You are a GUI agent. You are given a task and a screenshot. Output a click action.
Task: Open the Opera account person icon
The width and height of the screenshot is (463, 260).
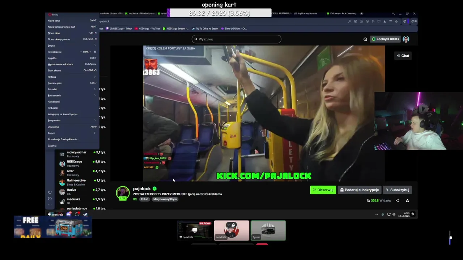pos(396,21)
